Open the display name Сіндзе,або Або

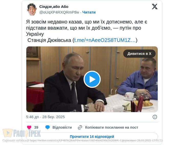(54, 7)
